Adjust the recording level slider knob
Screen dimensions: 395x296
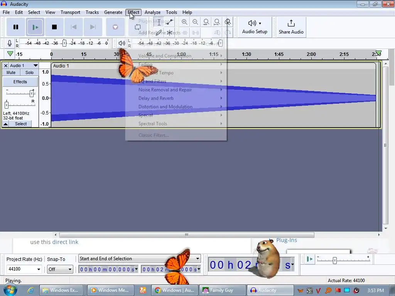[64, 43]
